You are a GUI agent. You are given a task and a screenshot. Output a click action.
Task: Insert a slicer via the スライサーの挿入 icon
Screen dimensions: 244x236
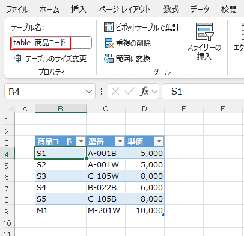[x=204, y=32]
